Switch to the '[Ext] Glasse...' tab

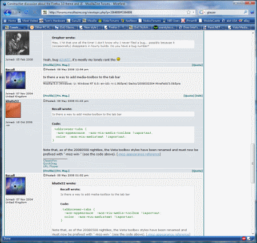65,27
